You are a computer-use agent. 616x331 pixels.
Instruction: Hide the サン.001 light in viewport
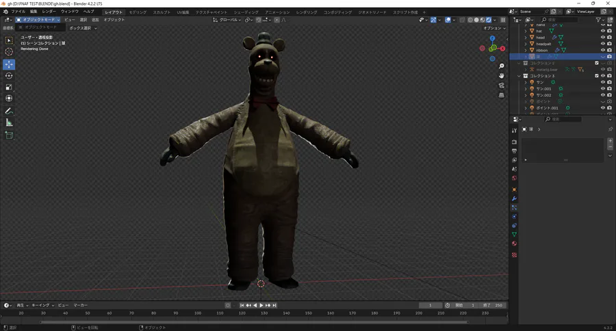pyautogui.click(x=602, y=89)
